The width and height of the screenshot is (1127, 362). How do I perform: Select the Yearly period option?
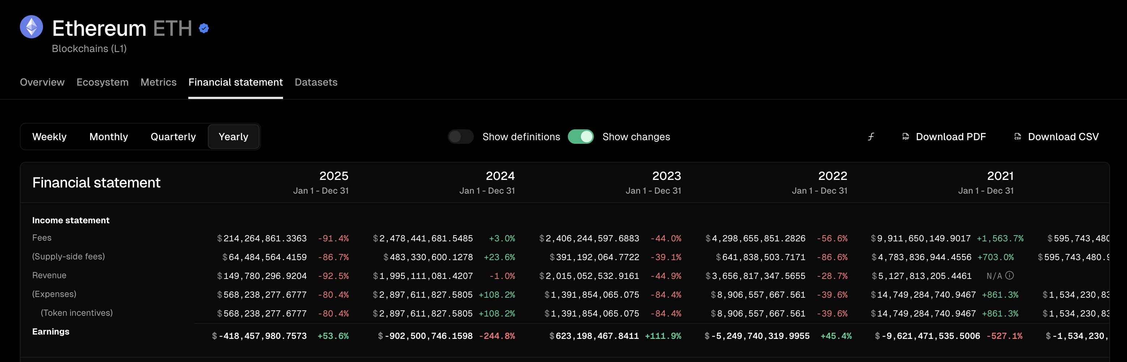233,137
